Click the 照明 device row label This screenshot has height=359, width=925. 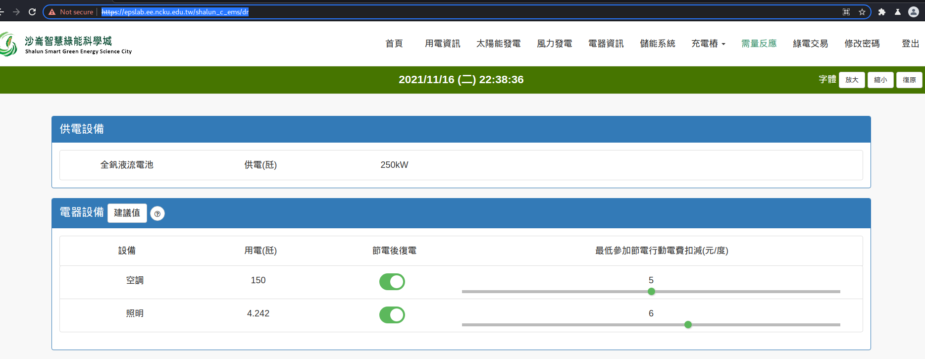click(x=135, y=313)
